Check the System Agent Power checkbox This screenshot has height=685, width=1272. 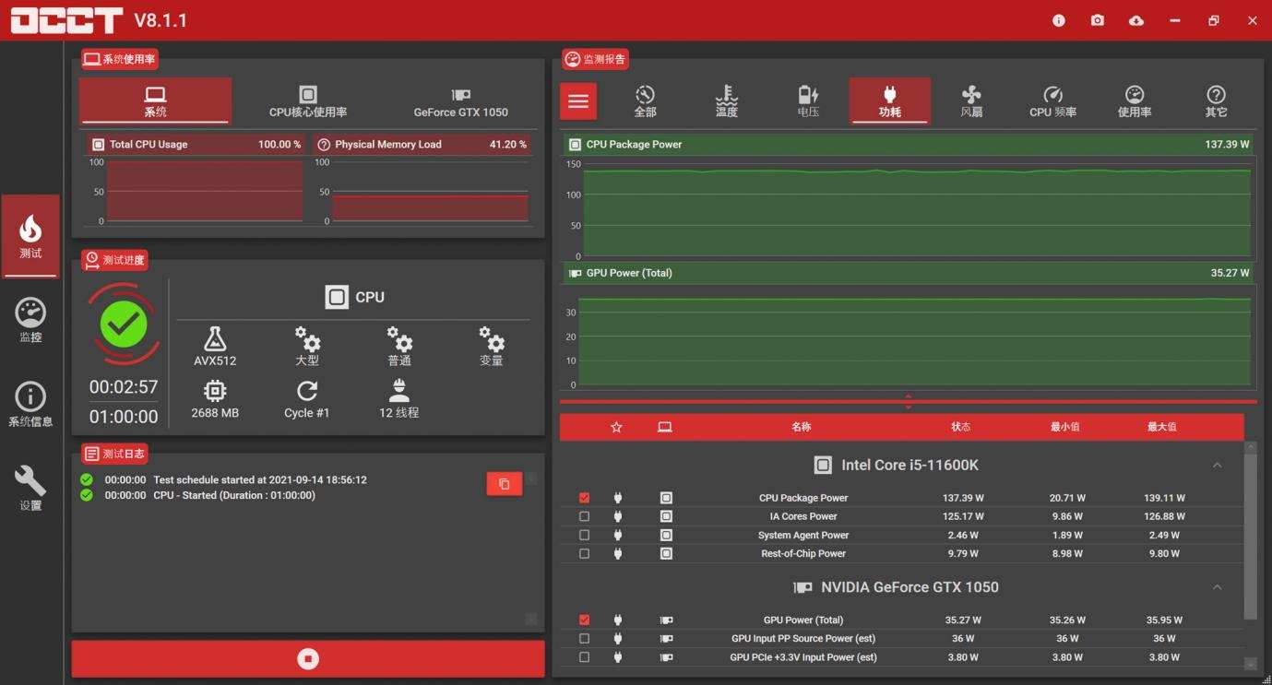[584, 535]
